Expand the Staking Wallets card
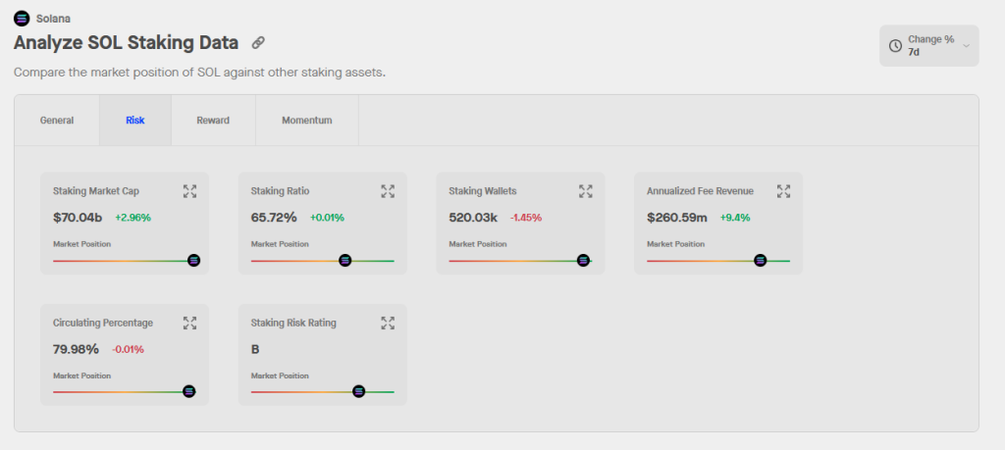Image resolution: width=1005 pixels, height=450 pixels. click(586, 191)
